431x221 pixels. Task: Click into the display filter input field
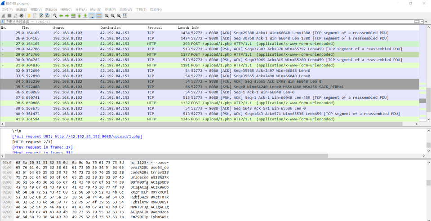(209, 22)
